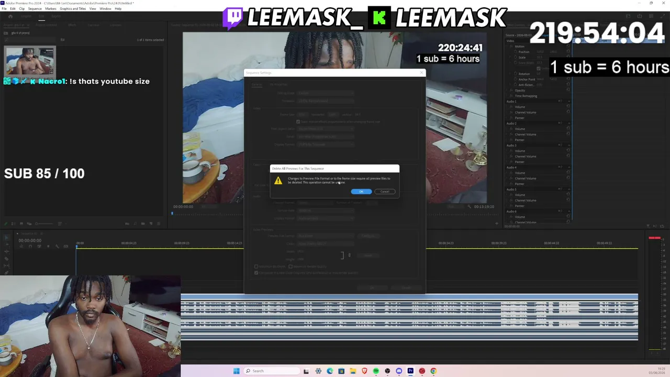This screenshot has width=670, height=377.
Task: Reset the Position parameter
Action: pyautogui.click(x=568, y=52)
